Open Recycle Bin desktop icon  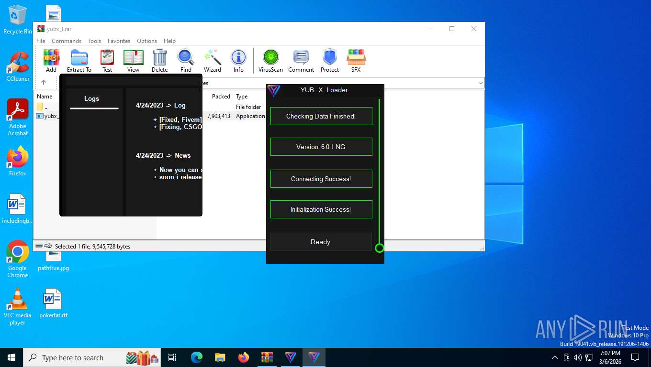click(x=18, y=20)
